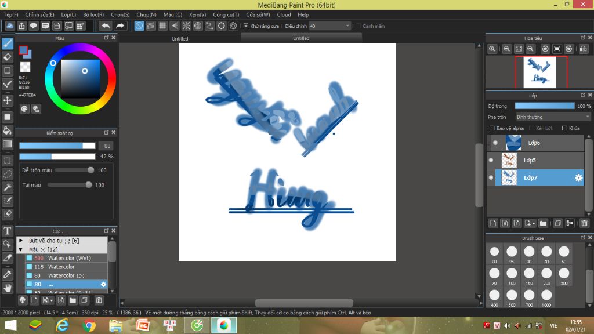
Task: Adjust the Độ trong opacity slider
Action: point(544,106)
